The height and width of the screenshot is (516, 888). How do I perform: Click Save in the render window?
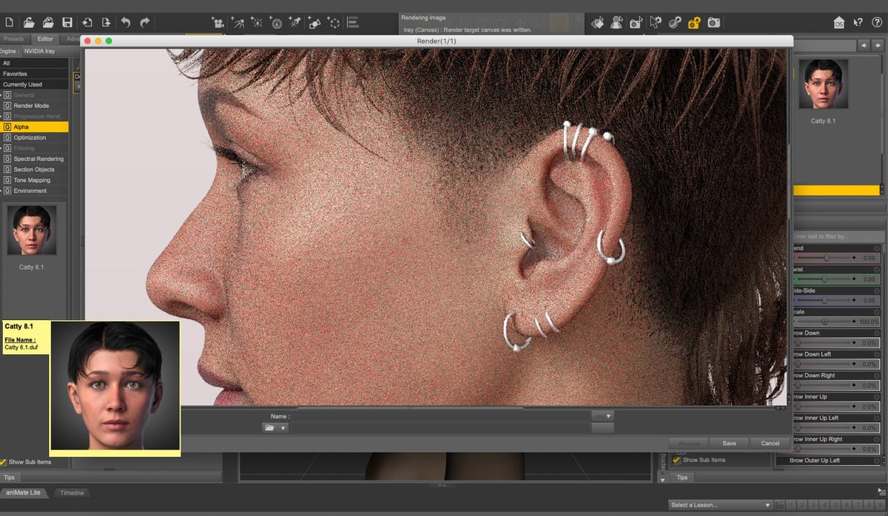tap(729, 444)
